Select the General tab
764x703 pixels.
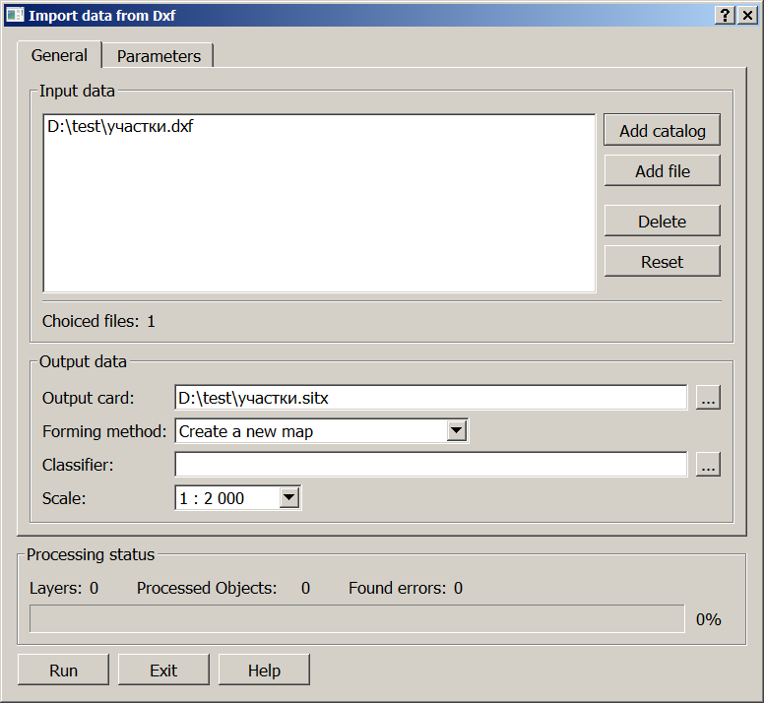59,55
